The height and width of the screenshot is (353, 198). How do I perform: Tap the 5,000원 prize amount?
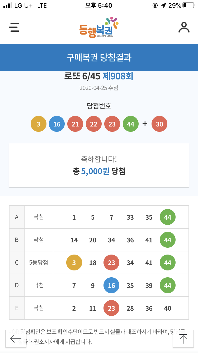(95, 171)
